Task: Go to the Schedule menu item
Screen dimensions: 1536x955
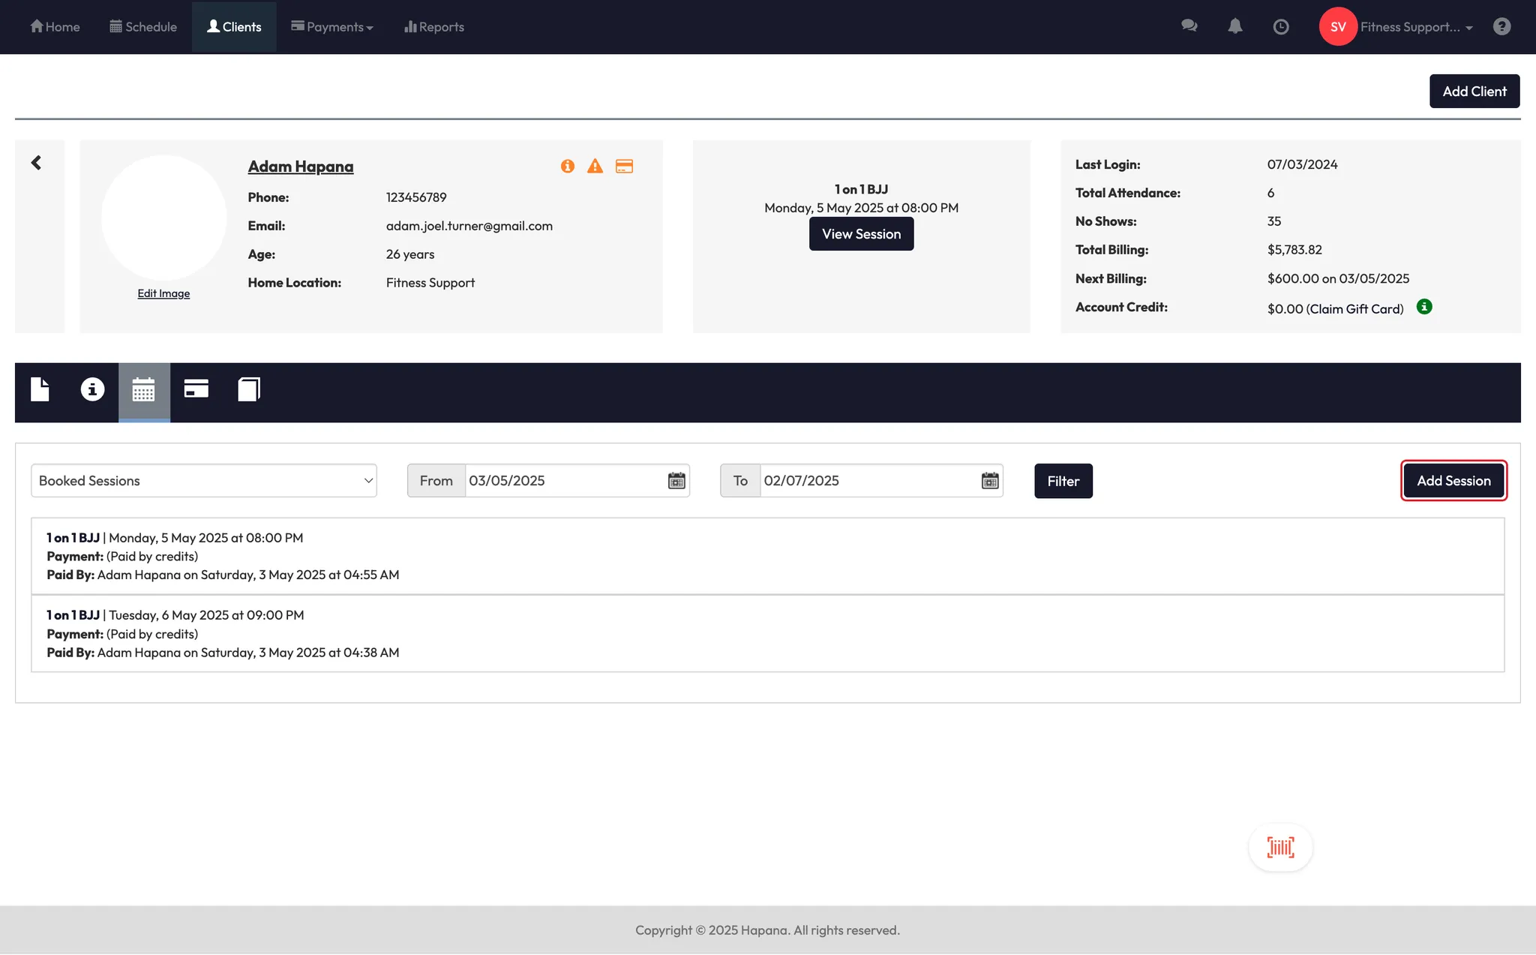Action: [x=143, y=27]
